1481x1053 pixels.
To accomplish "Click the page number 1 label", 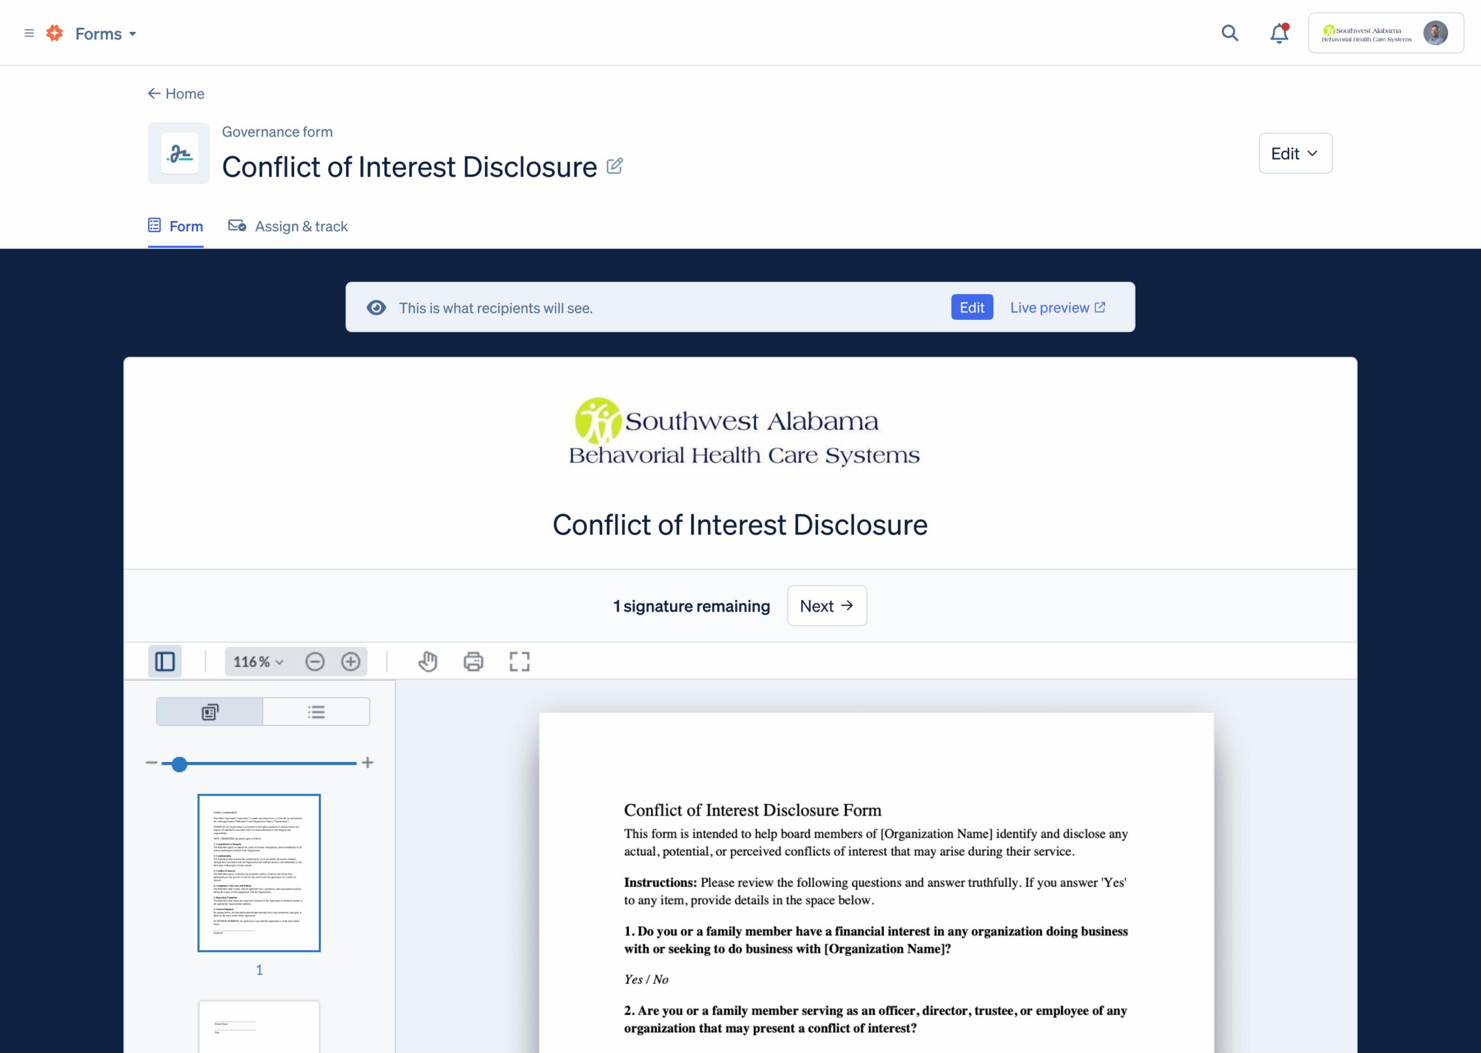I will (x=259, y=970).
